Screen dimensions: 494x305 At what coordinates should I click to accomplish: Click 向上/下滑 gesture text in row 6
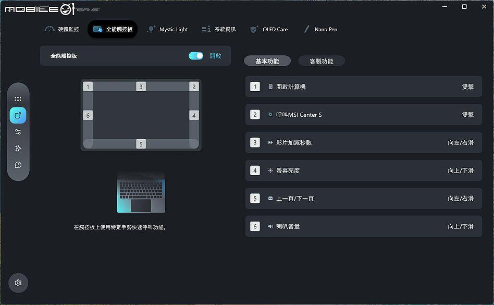[x=461, y=226]
